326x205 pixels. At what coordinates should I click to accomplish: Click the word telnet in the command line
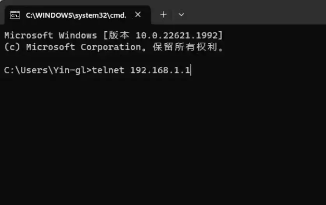[x=108, y=70]
